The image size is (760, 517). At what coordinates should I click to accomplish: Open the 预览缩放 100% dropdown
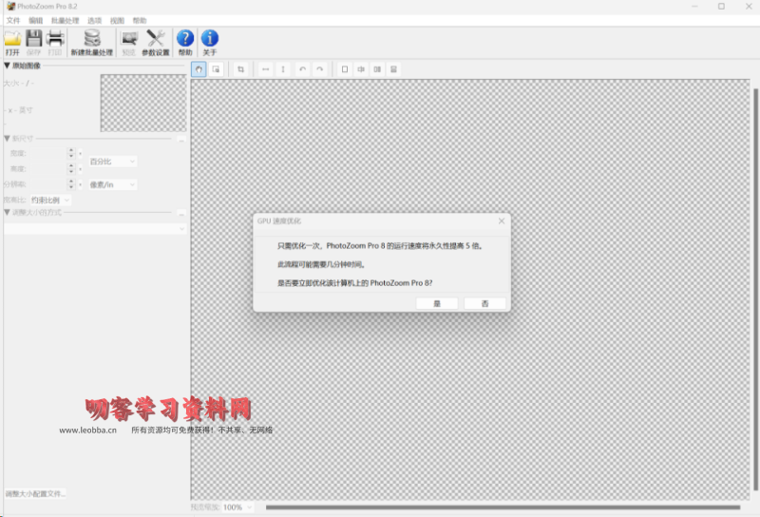[x=237, y=507]
